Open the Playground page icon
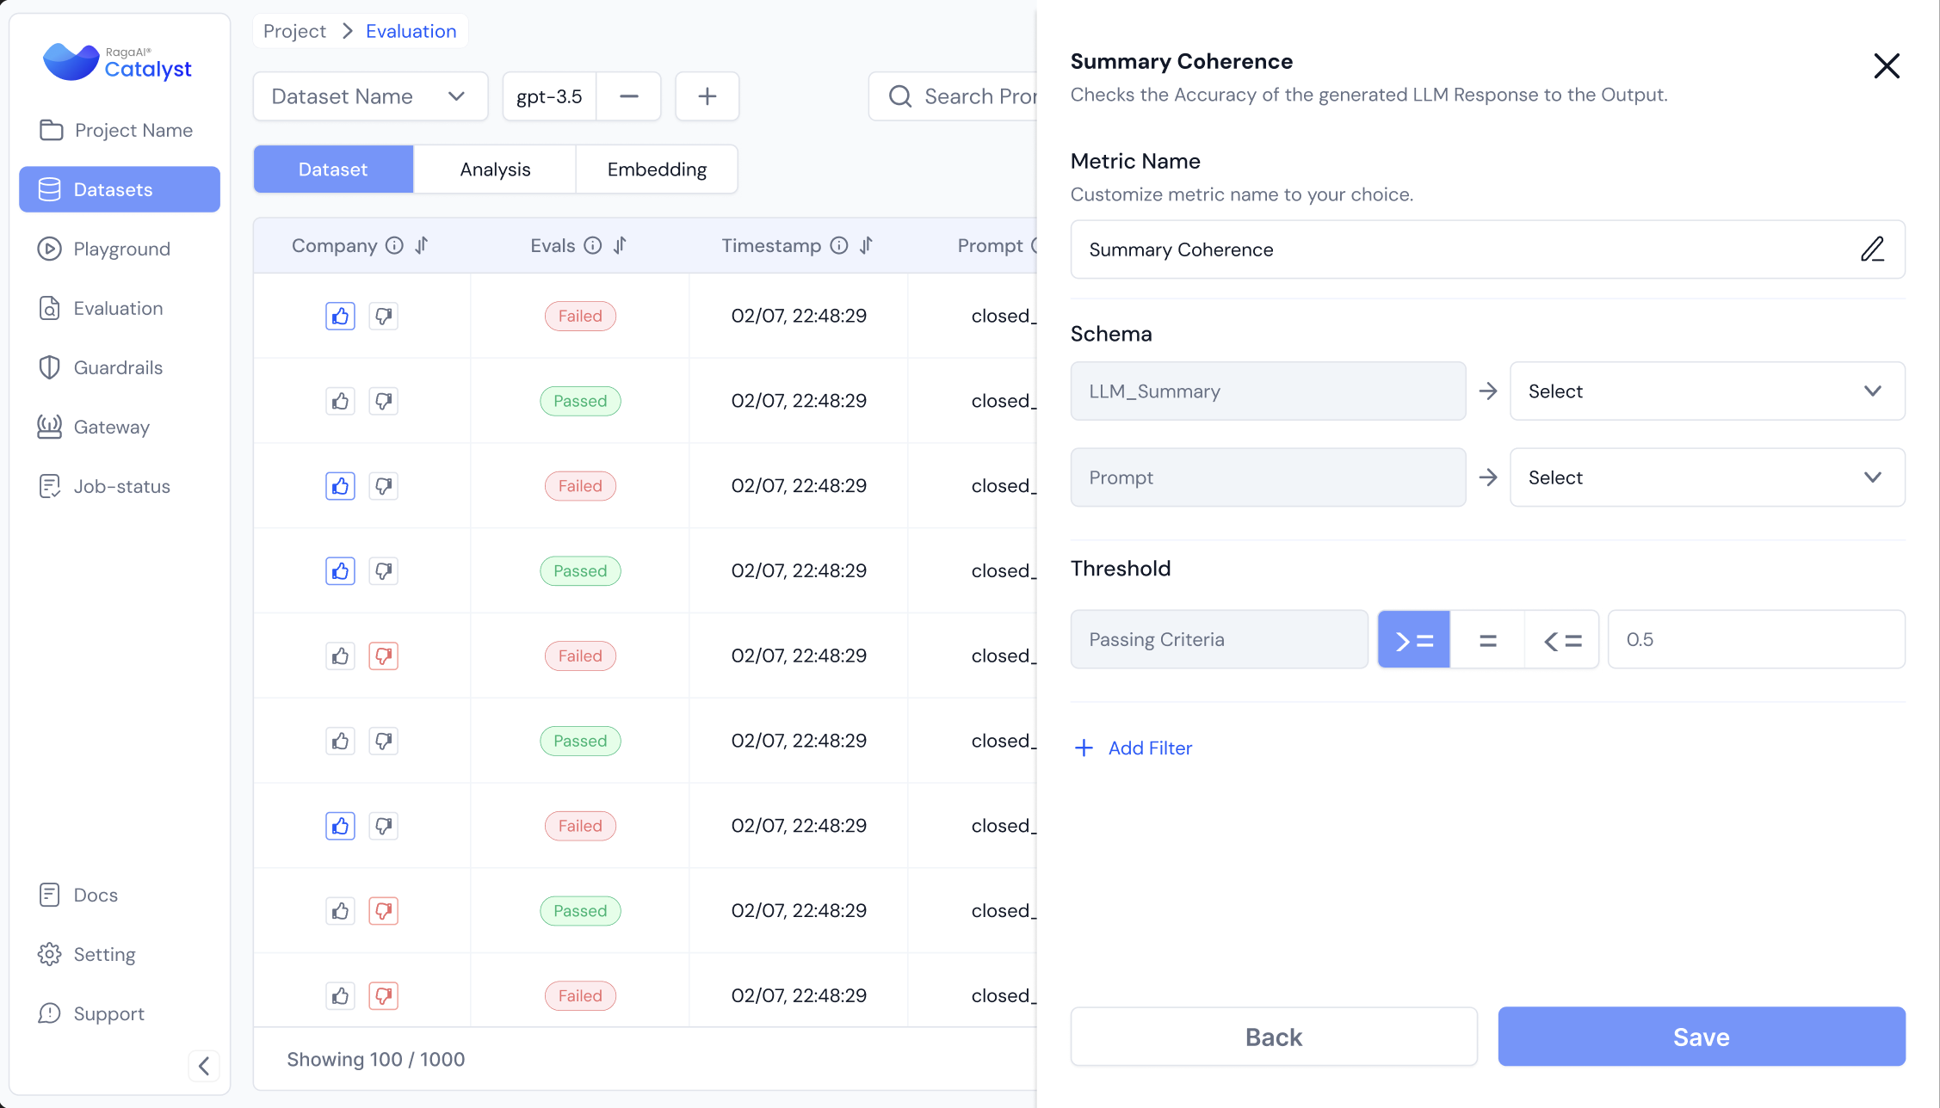Screen dimensions: 1940x1108 coord(49,249)
